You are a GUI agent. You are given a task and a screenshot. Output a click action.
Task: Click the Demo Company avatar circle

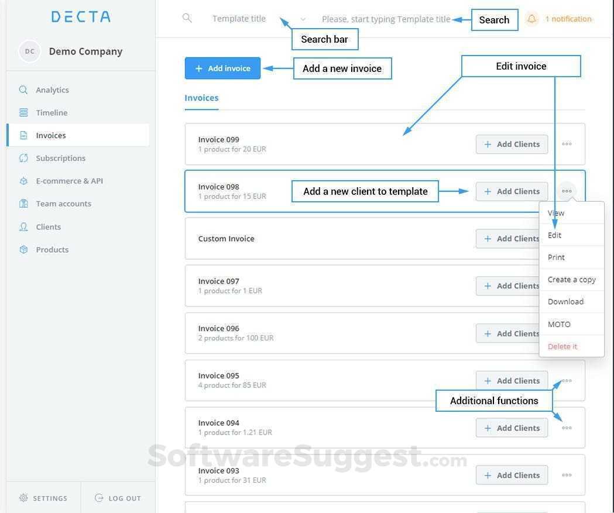point(30,51)
